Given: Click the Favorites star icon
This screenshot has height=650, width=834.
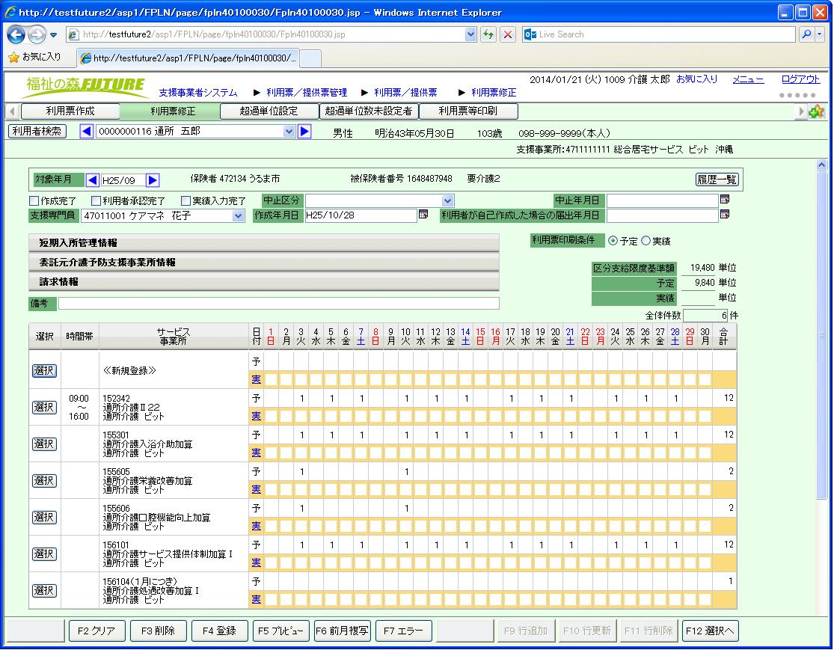Looking at the screenshot, I should point(13,57).
